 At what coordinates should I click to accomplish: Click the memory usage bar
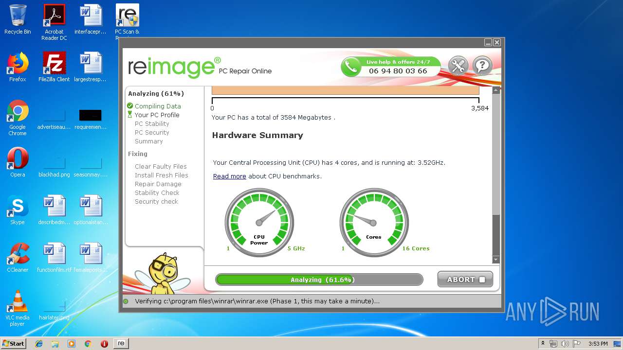[x=346, y=90]
